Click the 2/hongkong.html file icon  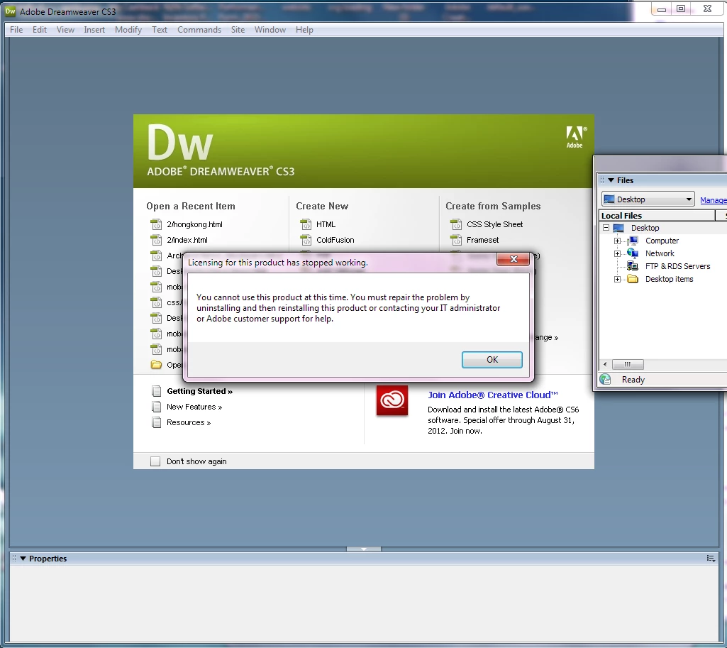(156, 224)
